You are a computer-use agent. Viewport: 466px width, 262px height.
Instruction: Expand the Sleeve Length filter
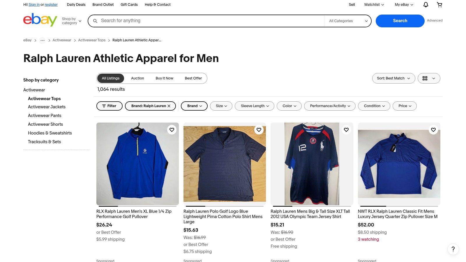click(x=255, y=106)
